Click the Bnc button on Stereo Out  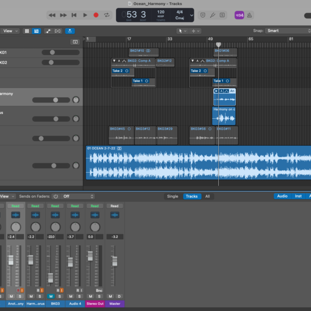click(x=99, y=291)
